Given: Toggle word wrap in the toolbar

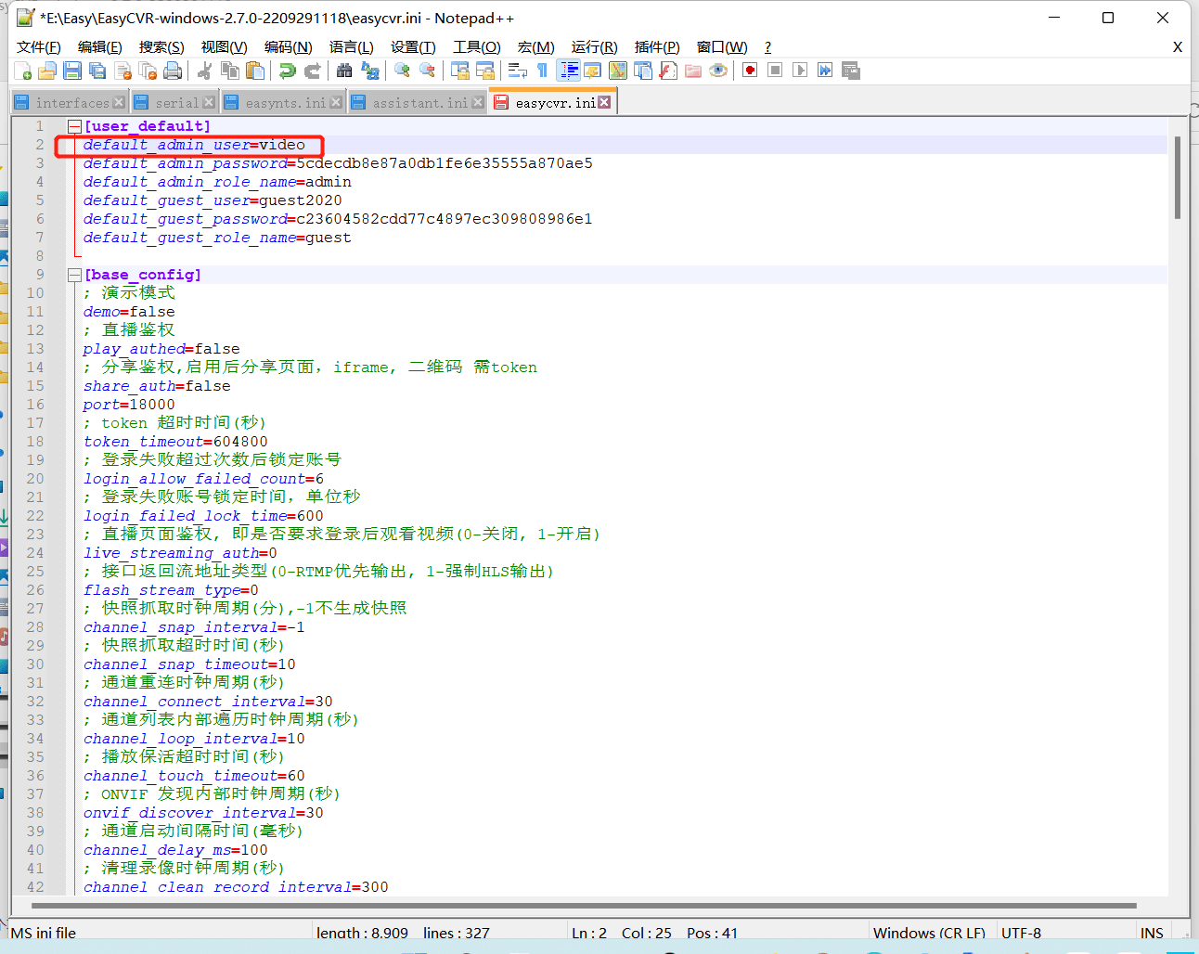Looking at the screenshot, I should 518,71.
